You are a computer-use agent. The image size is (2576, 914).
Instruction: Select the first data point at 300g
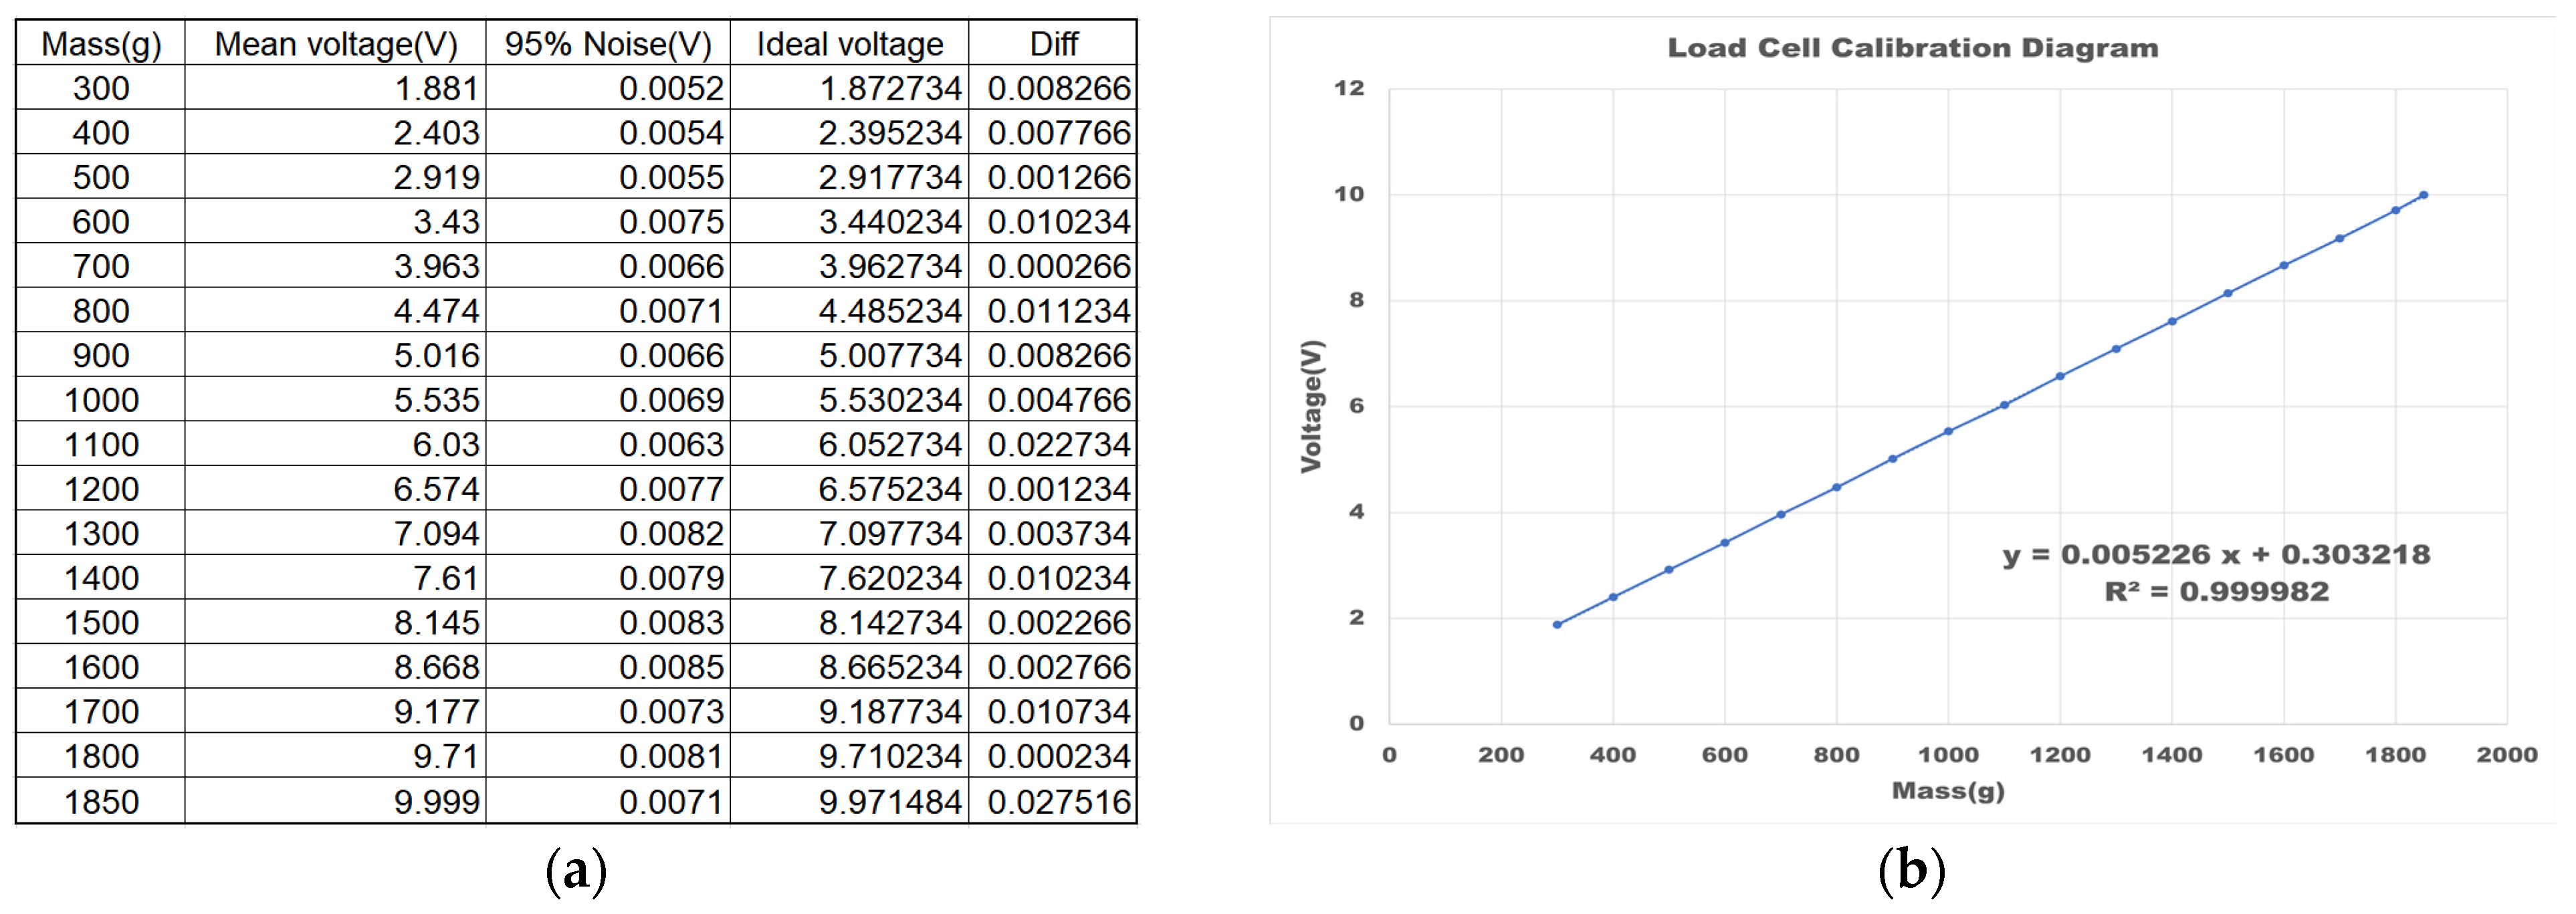click(1557, 625)
